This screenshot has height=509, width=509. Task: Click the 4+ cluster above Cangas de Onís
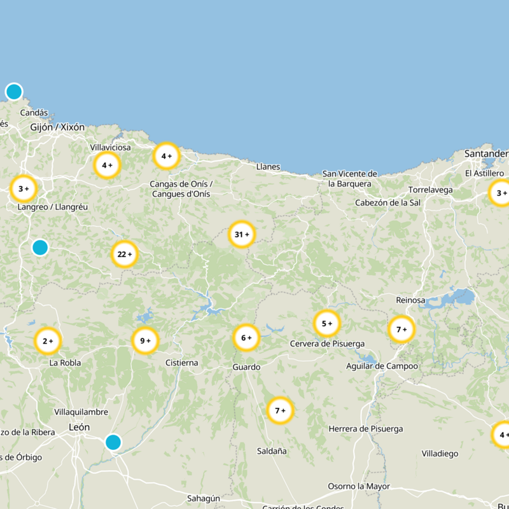[167, 156]
